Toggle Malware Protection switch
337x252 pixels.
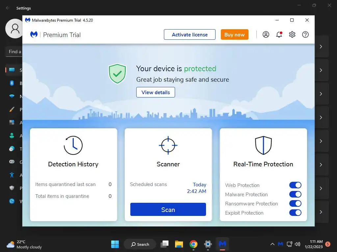(x=295, y=194)
